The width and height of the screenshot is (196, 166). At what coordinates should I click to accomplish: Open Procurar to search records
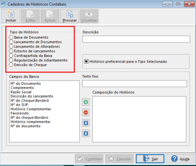[x=69, y=16]
